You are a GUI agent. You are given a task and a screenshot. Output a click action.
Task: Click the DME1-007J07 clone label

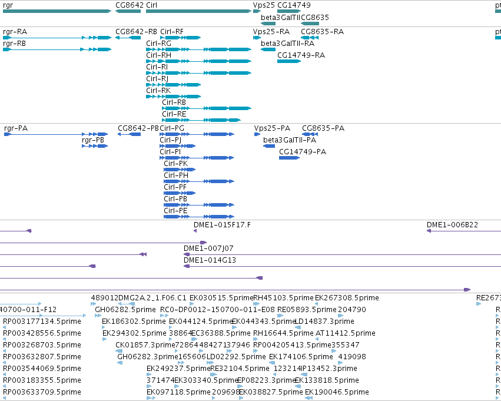click(208, 248)
